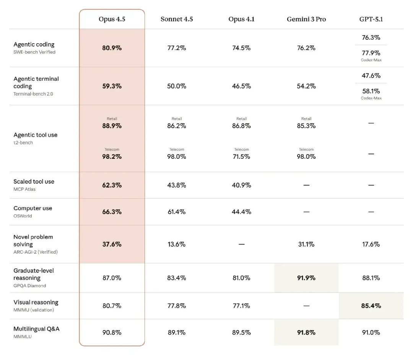Click the Agentic coding row label
413x355 pixels.
34,45
